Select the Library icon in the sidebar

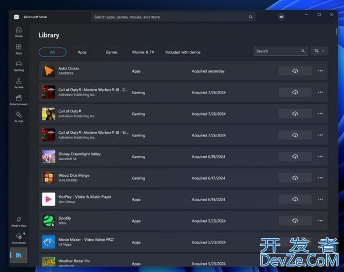[x=19, y=255]
